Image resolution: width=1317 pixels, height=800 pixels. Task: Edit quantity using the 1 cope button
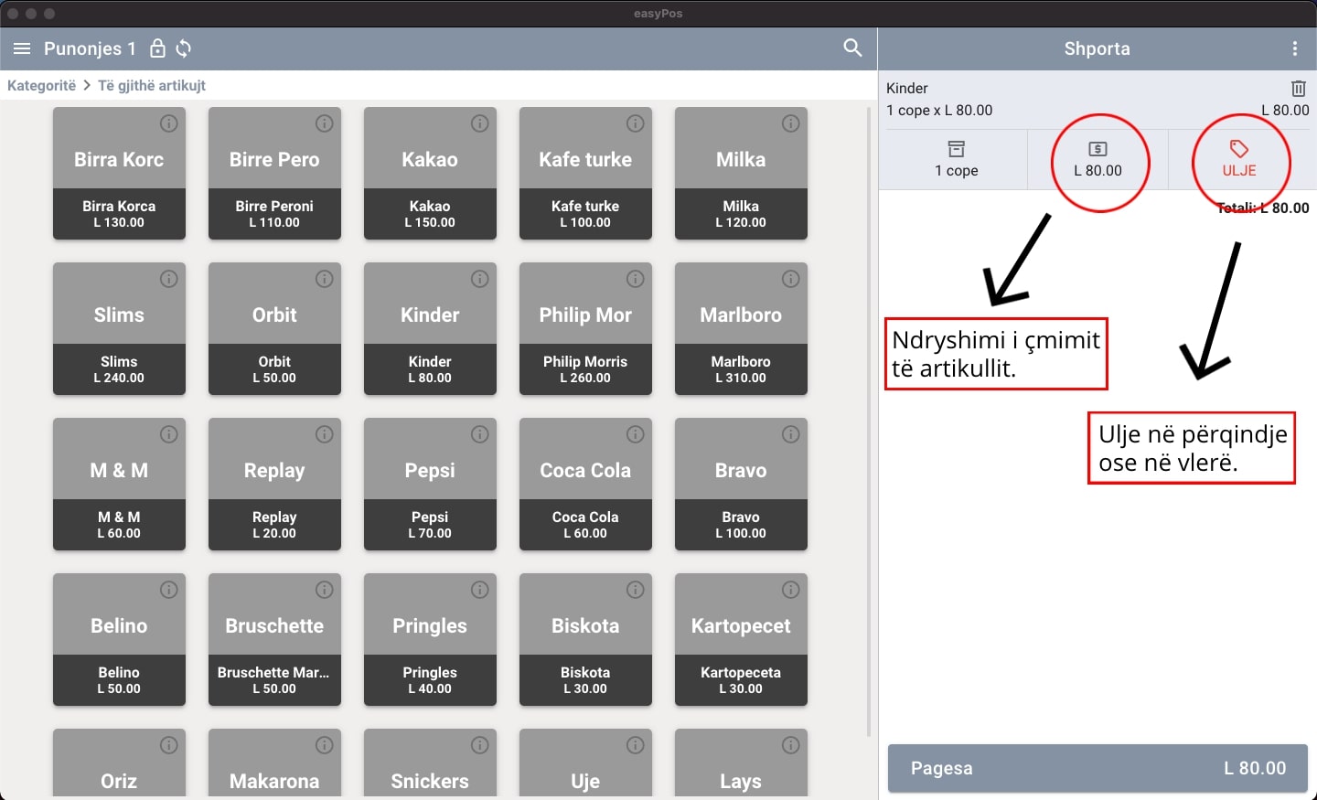956,159
